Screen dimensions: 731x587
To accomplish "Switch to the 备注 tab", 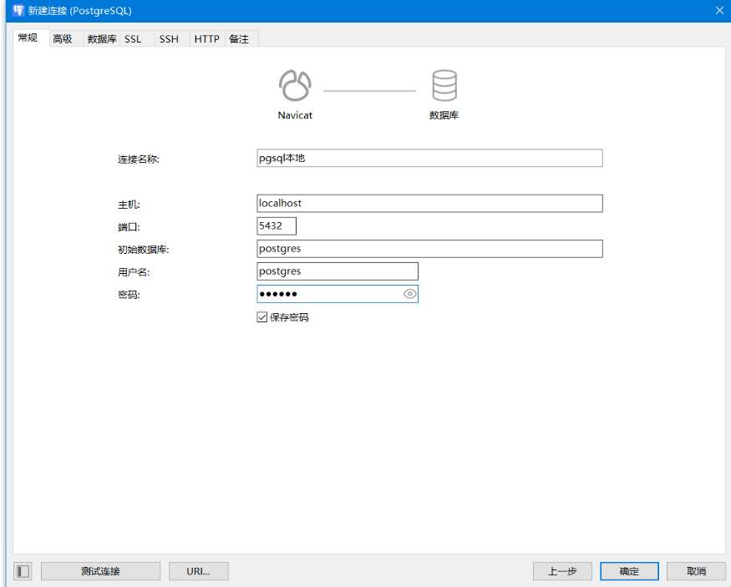I will [x=239, y=39].
